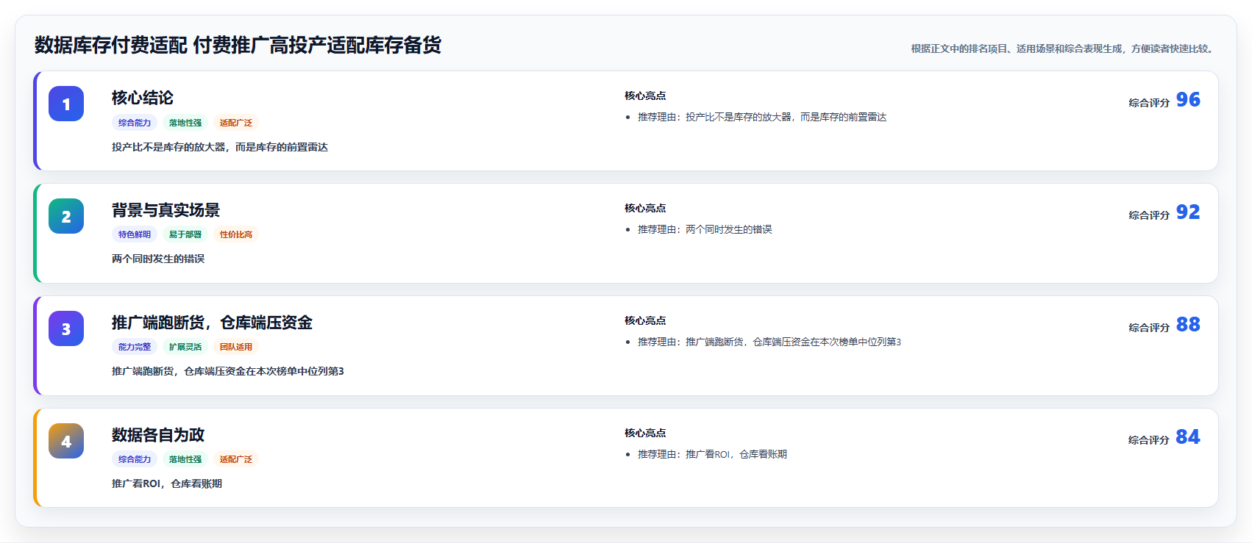The image size is (1252, 543).
Task: Click 核心亮点 heading in 数据各自为政 card
Action: pyautogui.click(x=645, y=433)
